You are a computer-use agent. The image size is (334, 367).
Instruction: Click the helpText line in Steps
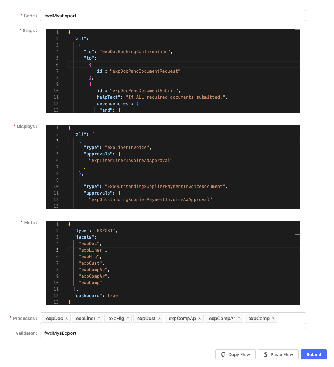(x=161, y=97)
